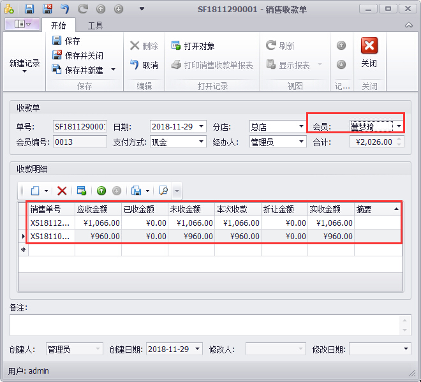This screenshot has height=382, width=421.
Task: Click the export disk icon in detail toolbar
Action: point(136,191)
